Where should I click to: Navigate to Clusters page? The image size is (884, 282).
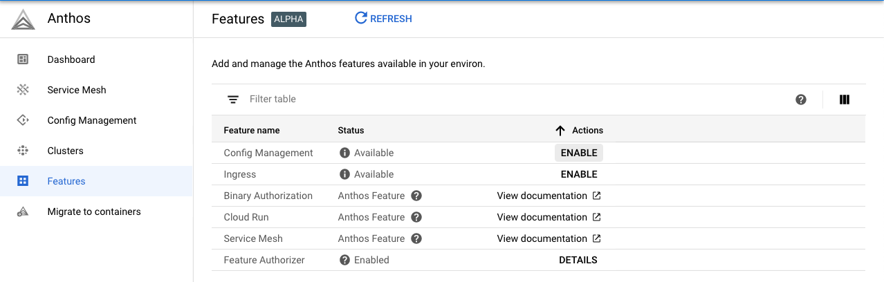point(96,151)
